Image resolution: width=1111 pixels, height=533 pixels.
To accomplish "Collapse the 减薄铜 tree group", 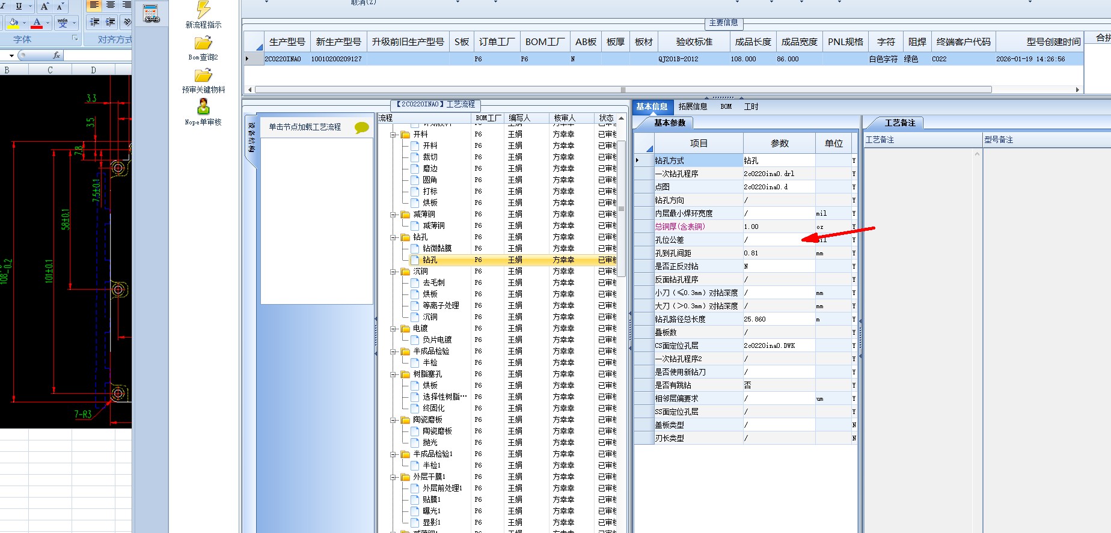I will pos(393,215).
